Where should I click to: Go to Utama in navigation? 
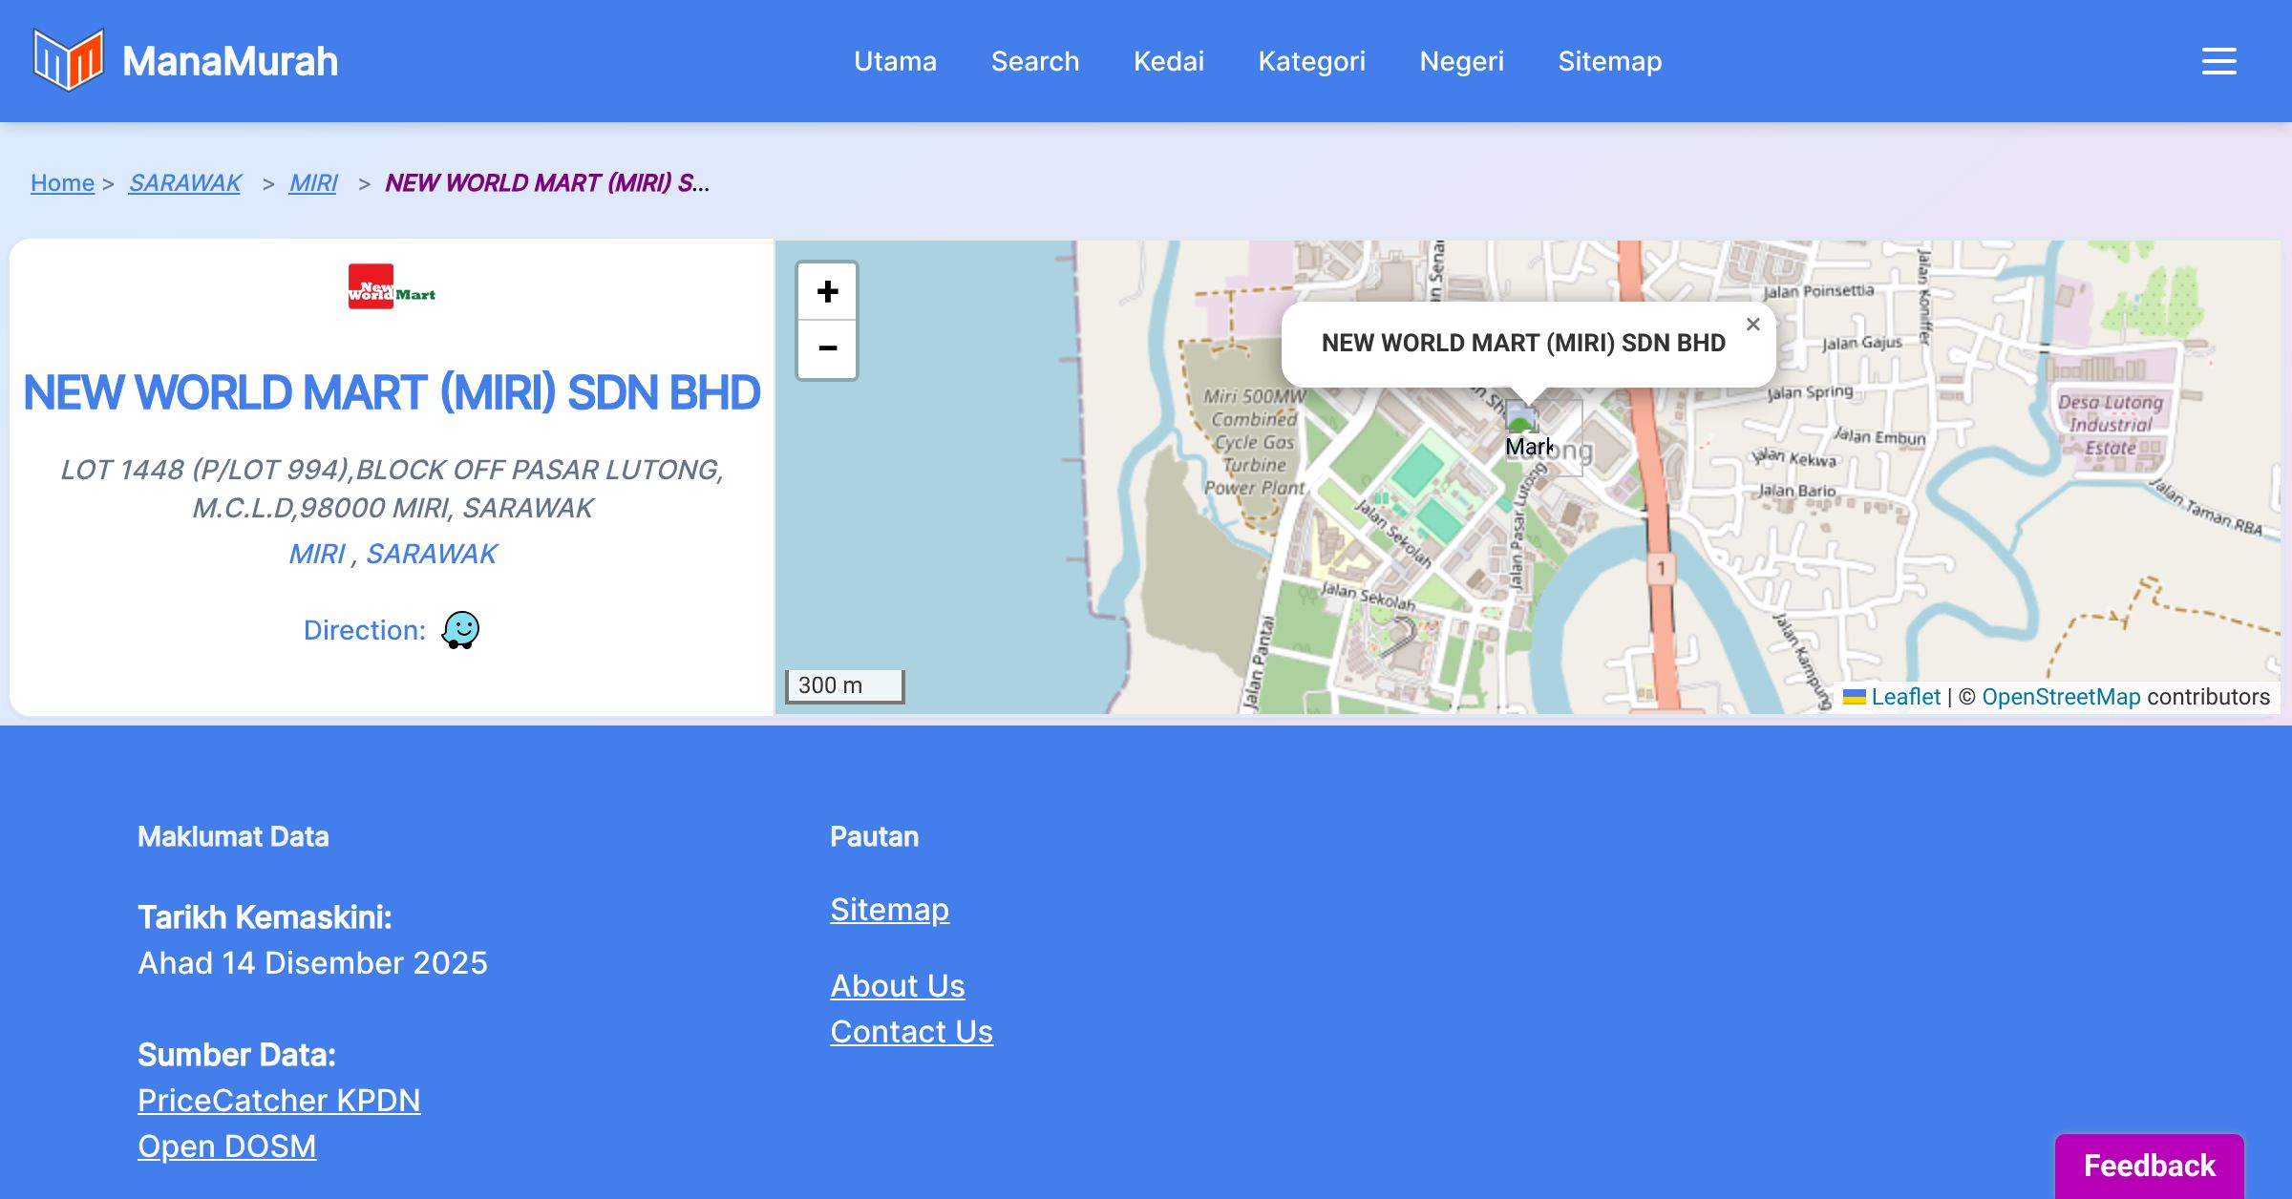pyautogui.click(x=895, y=61)
